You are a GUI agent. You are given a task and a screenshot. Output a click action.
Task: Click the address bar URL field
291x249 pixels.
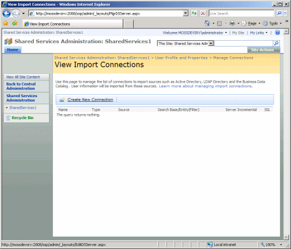click(106, 13)
